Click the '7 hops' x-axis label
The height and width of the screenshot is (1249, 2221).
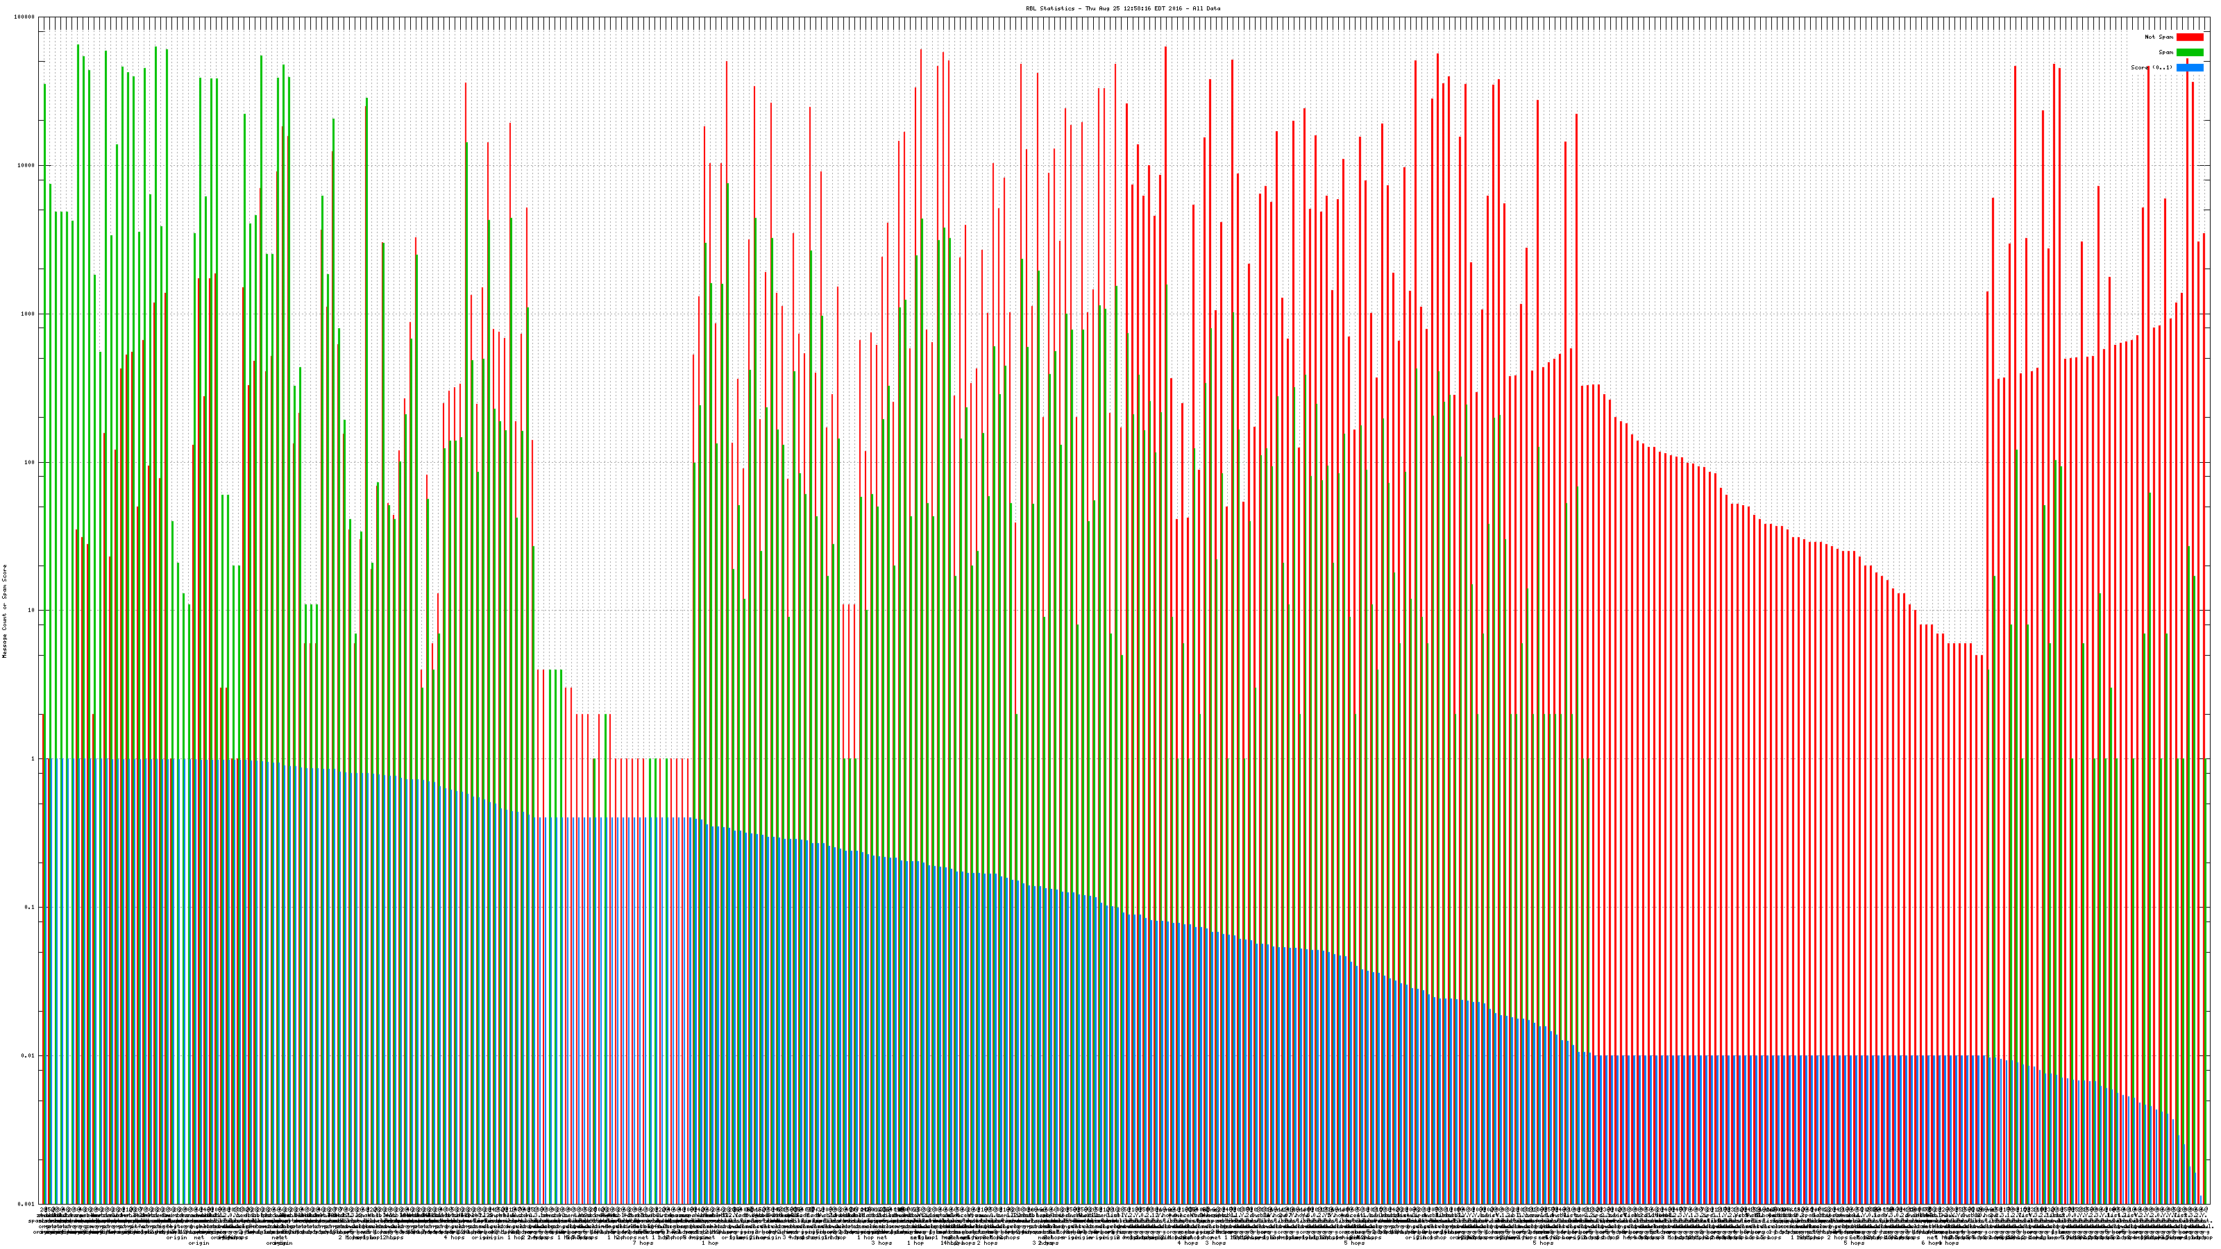tap(643, 1243)
